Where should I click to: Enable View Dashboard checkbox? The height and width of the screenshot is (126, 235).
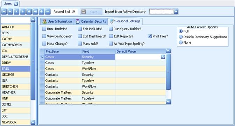[x=44, y=36]
